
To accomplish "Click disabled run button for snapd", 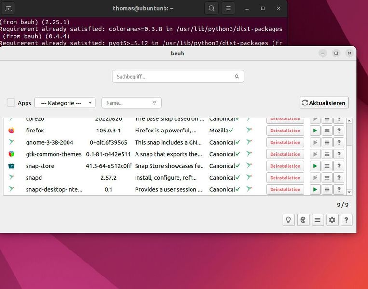I will (315, 178).
